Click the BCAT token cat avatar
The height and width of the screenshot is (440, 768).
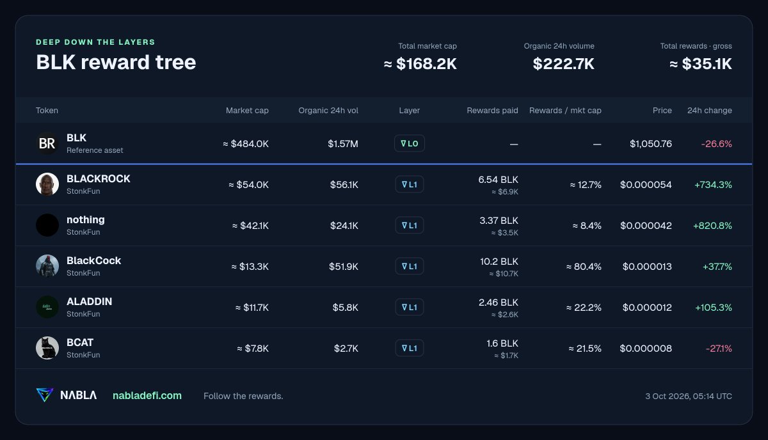(47, 348)
